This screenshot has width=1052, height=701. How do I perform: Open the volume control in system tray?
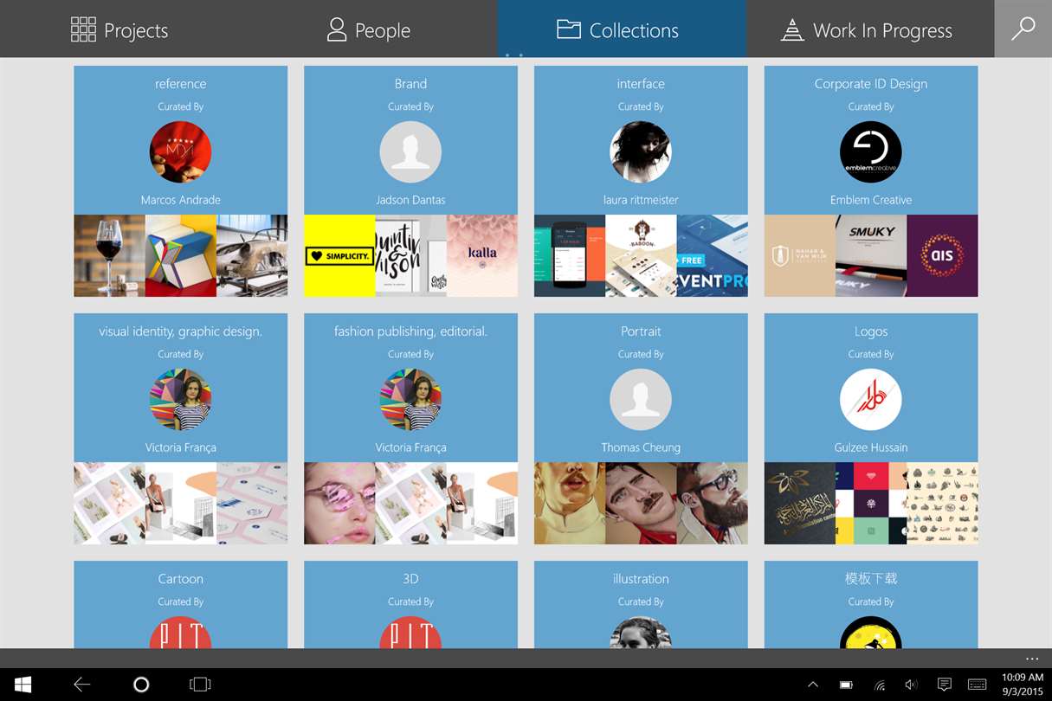[x=911, y=685]
